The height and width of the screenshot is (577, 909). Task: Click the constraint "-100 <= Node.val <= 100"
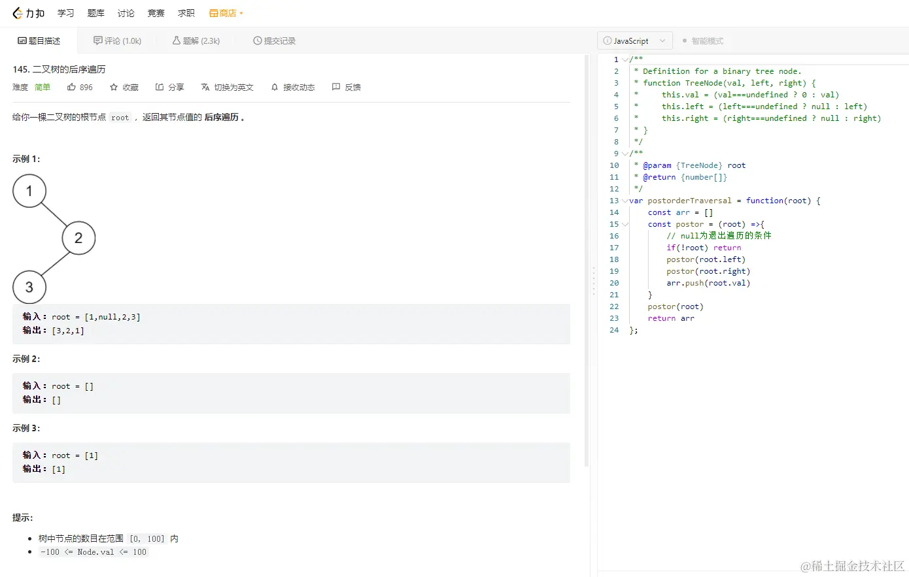click(94, 552)
